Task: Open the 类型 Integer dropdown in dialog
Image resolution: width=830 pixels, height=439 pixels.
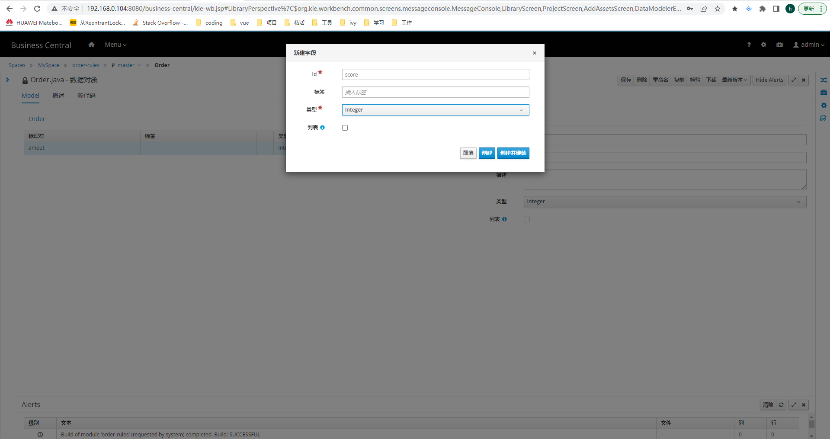Action: (x=435, y=110)
